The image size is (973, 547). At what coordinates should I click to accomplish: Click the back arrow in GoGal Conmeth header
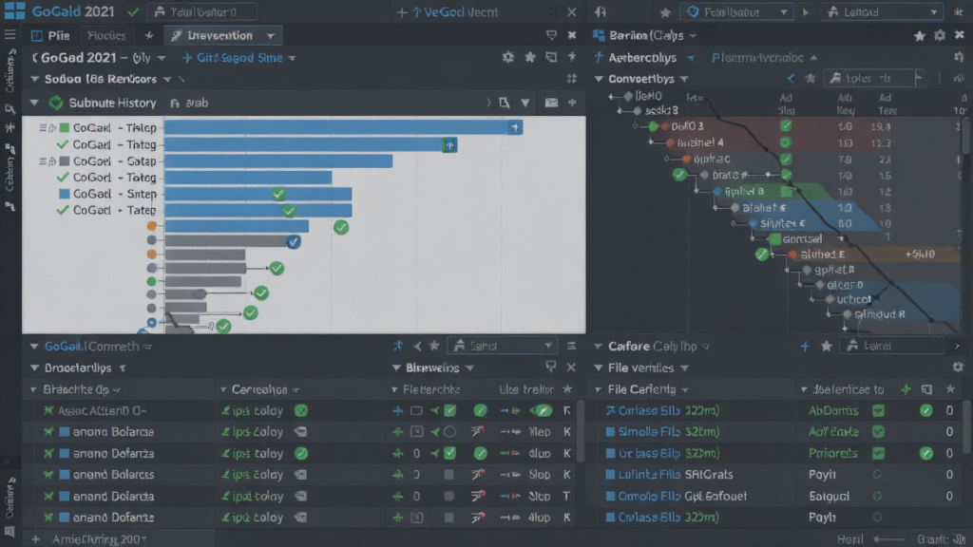tap(417, 346)
